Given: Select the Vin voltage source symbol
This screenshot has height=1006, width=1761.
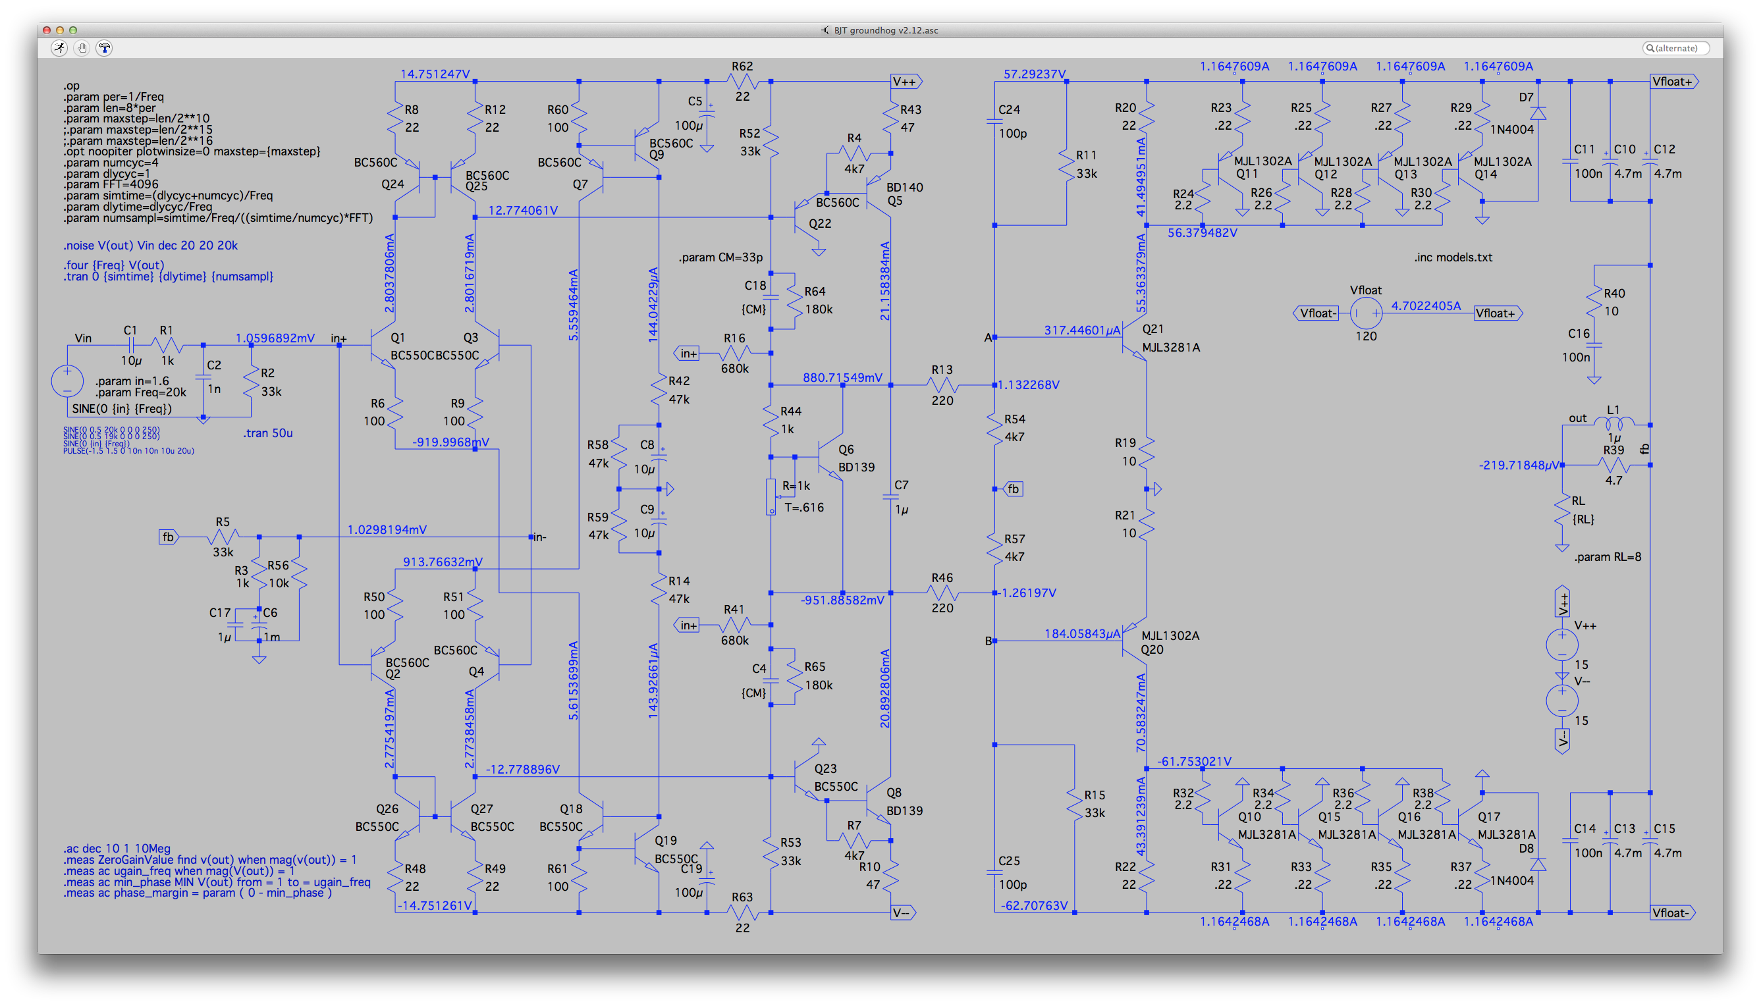Looking at the screenshot, I should (68, 381).
